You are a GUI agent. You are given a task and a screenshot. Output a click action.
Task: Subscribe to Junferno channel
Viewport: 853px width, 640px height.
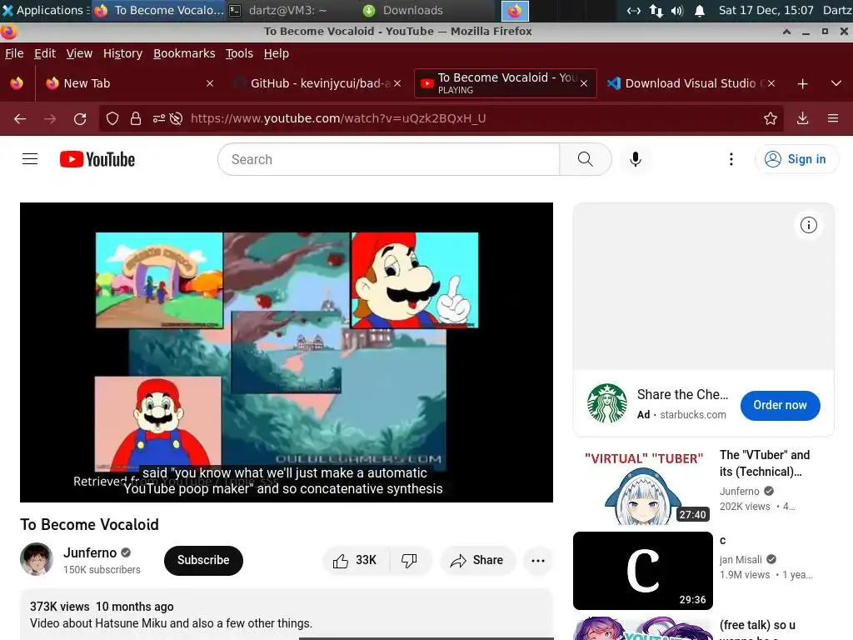pyautogui.click(x=203, y=560)
